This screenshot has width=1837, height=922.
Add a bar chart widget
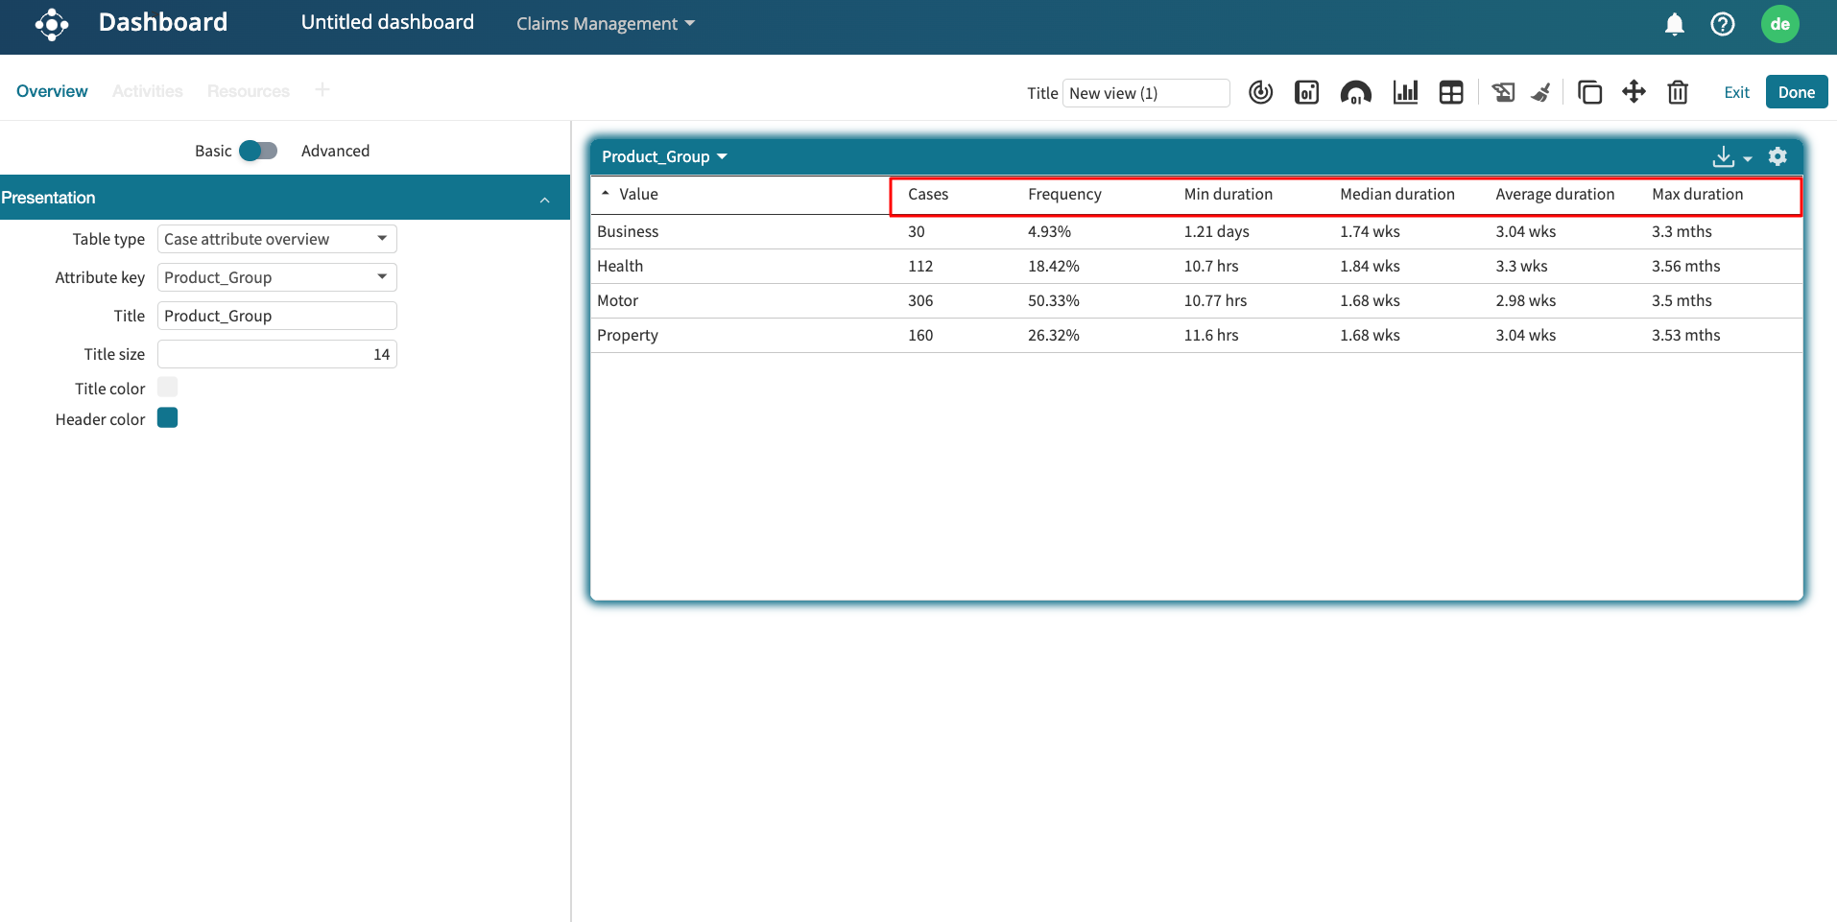pyautogui.click(x=1405, y=92)
